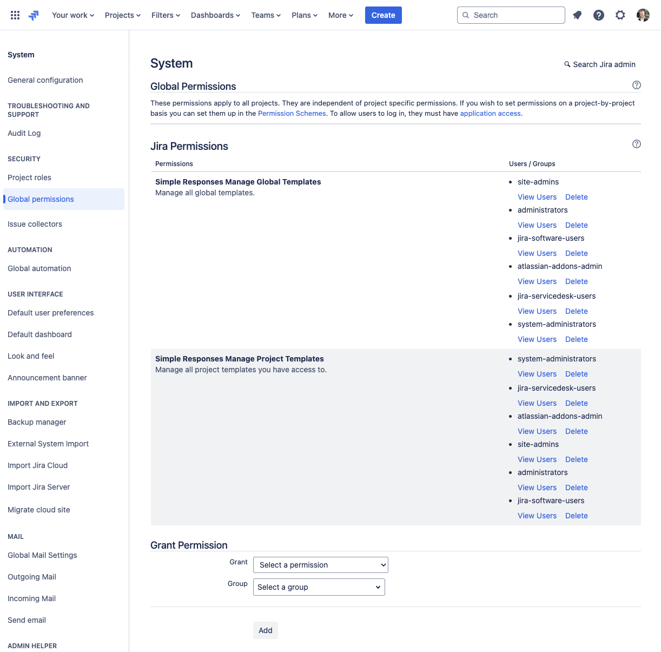View Users of site-admins for Global Templates
The width and height of the screenshot is (661, 652).
coord(537,197)
